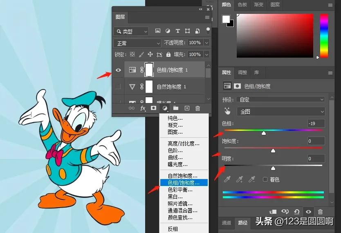
Task: Select the add-to-sample eyedropper
Action: click(x=240, y=179)
